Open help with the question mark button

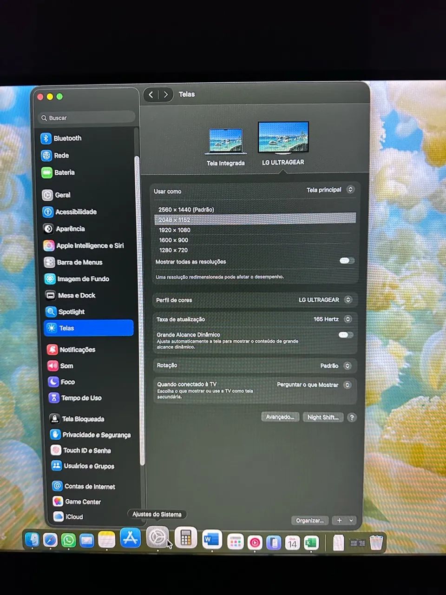(x=352, y=417)
